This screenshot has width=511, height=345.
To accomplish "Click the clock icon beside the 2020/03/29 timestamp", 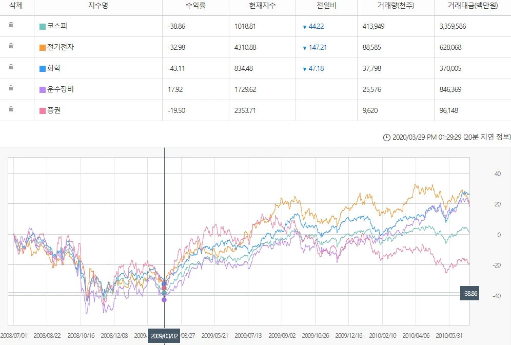I will (x=386, y=138).
